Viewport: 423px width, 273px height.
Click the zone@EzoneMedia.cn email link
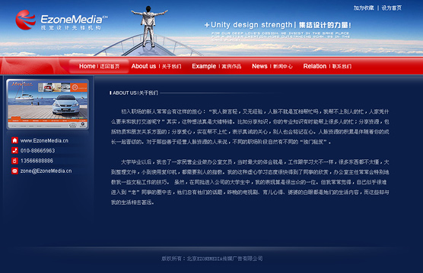[x=46, y=171]
